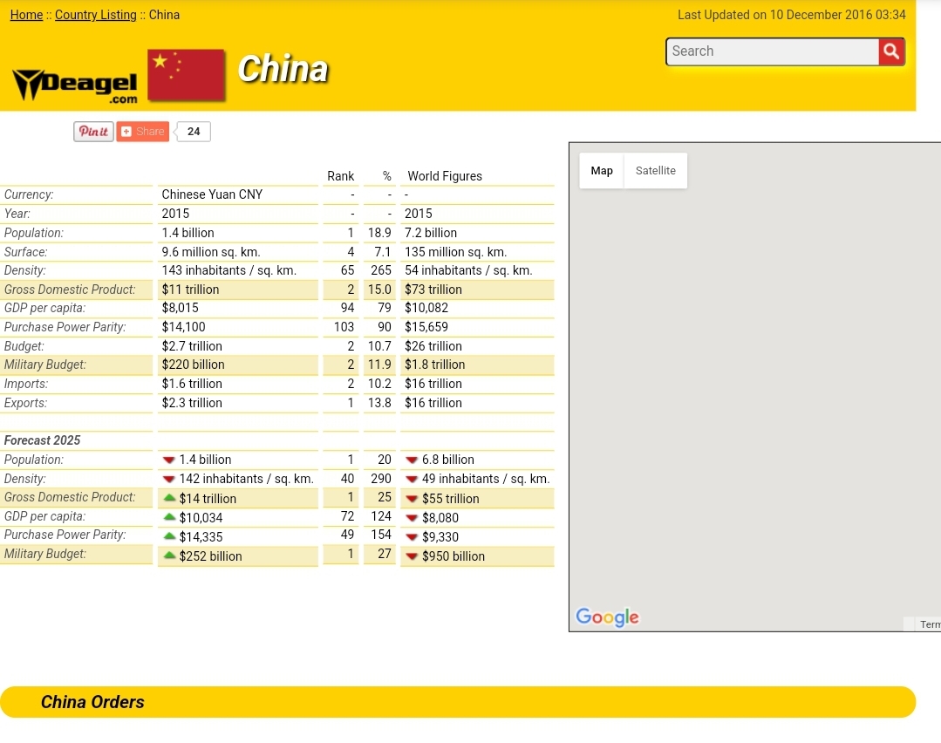Click the World Figures column header
This screenshot has height=743, width=941.
pyautogui.click(x=445, y=176)
